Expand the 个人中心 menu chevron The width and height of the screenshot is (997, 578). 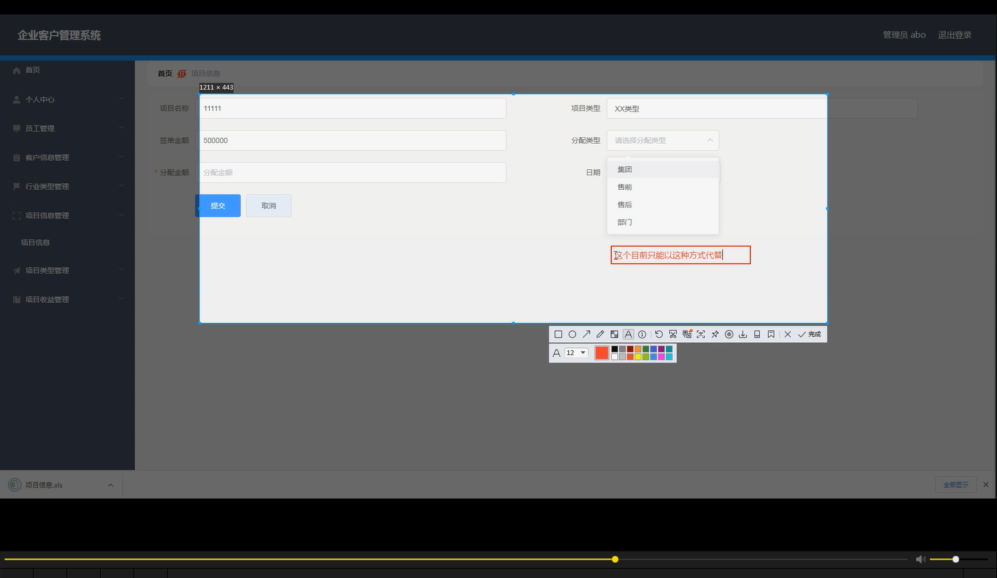(122, 99)
